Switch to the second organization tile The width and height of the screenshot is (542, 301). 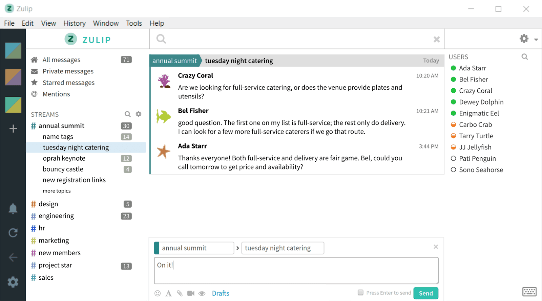(x=13, y=77)
